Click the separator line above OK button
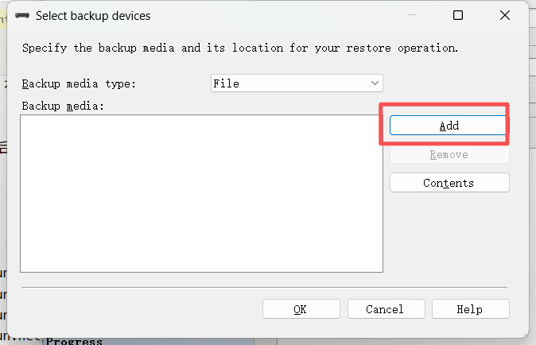 pyautogui.click(x=264, y=287)
